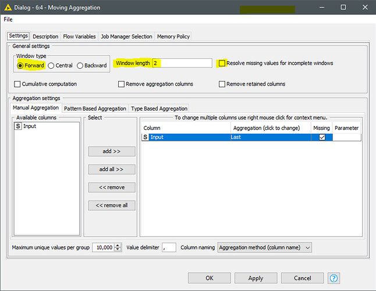Switch to the Description tab
This screenshot has width=376, height=291.
click(x=45, y=37)
